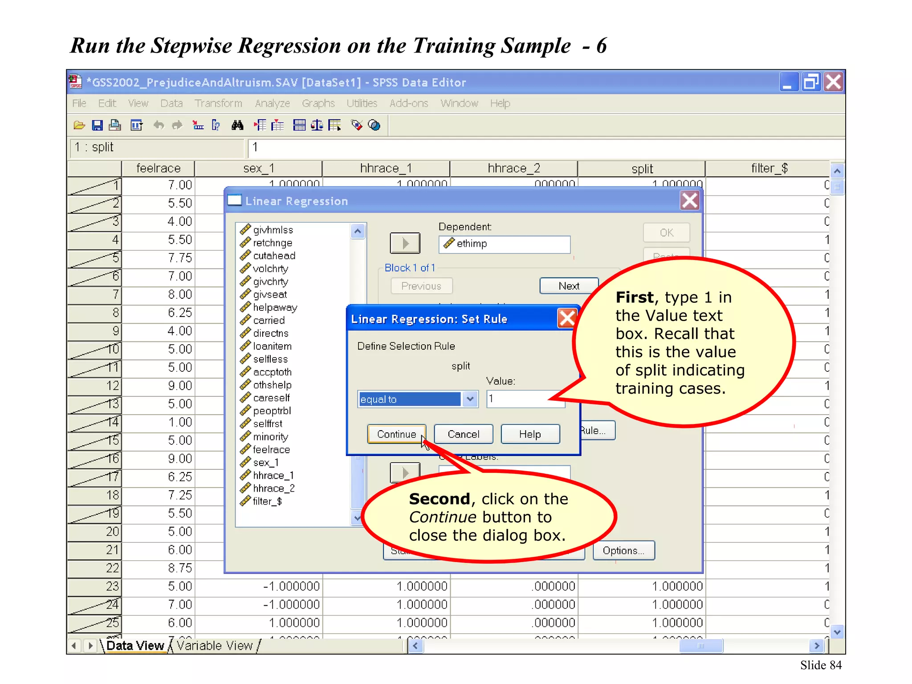Screen dimensions: 912x684
Task: Select selfless in the variable list
Action: pos(270,359)
